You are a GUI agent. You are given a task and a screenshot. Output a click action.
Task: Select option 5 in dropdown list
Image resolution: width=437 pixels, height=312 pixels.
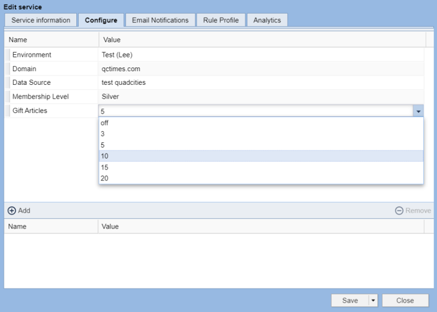[103, 145]
